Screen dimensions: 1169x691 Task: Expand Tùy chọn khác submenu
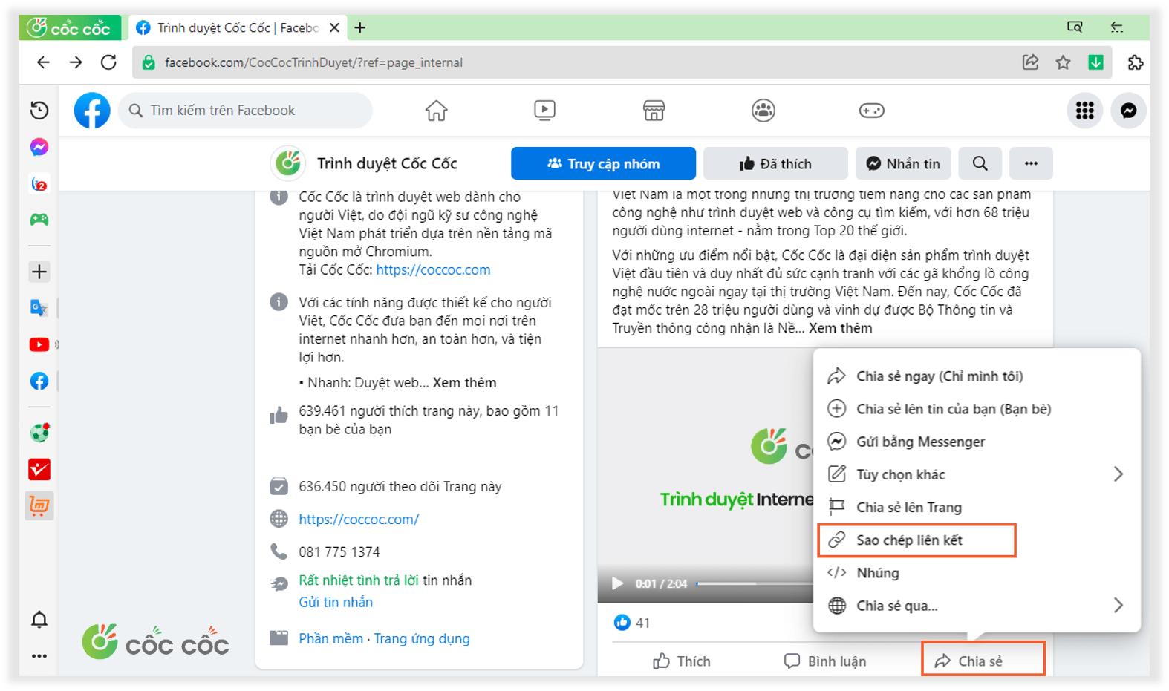point(977,474)
